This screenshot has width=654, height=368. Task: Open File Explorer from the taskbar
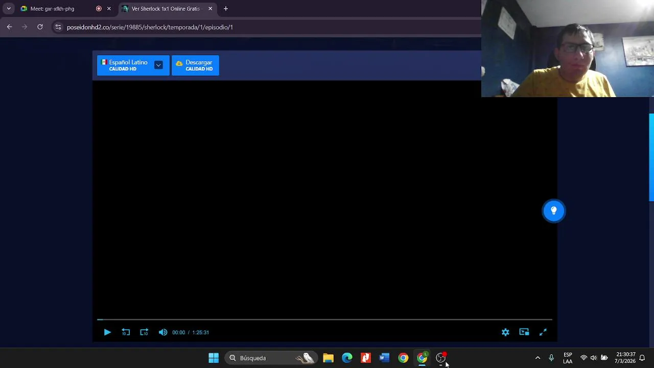pos(328,358)
